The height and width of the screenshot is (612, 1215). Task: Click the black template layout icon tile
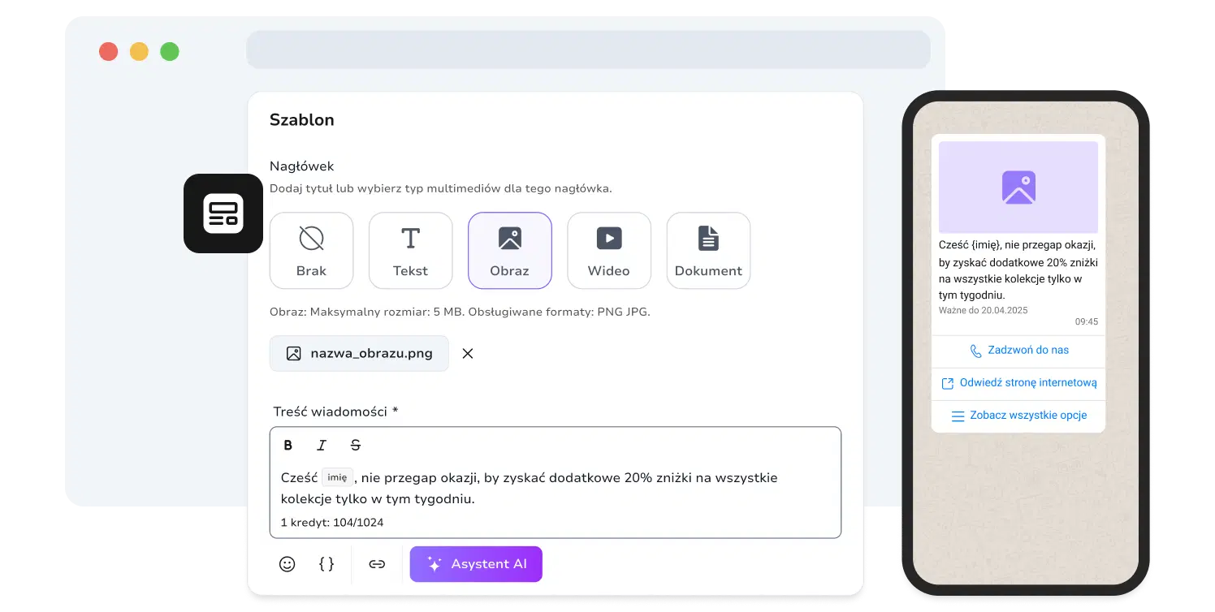pos(223,213)
